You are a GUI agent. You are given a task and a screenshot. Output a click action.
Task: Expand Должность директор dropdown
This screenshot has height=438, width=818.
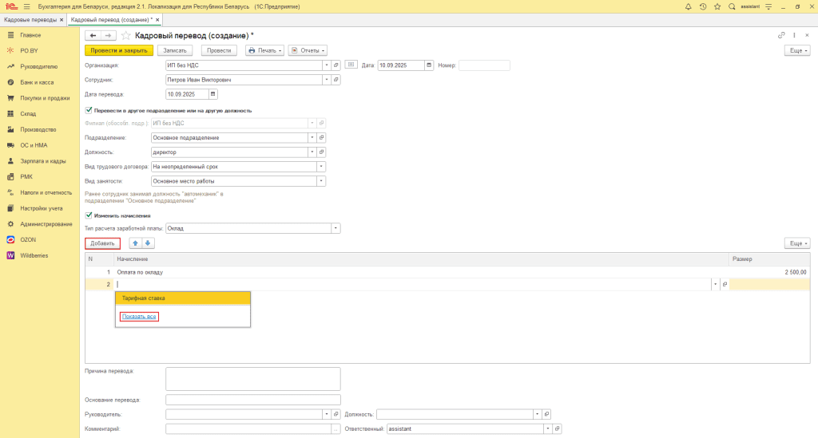coord(312,152)
